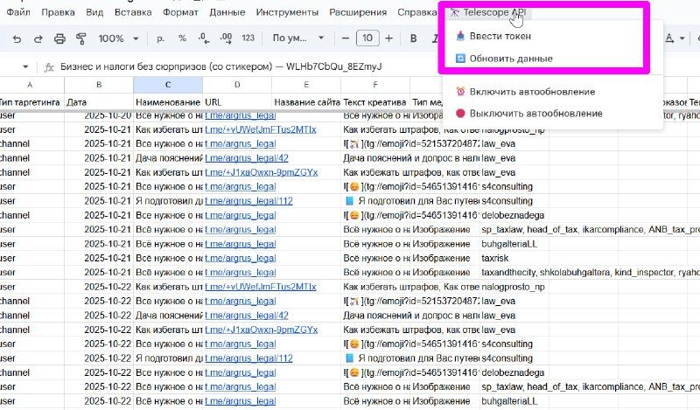Click the Тип таргетинга header cell
Image resolution: width=700 pixels, height=410 pixels.
[30, 102]
